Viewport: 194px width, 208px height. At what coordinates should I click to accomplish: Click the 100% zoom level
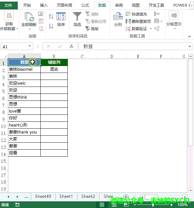tap(183, 205)
